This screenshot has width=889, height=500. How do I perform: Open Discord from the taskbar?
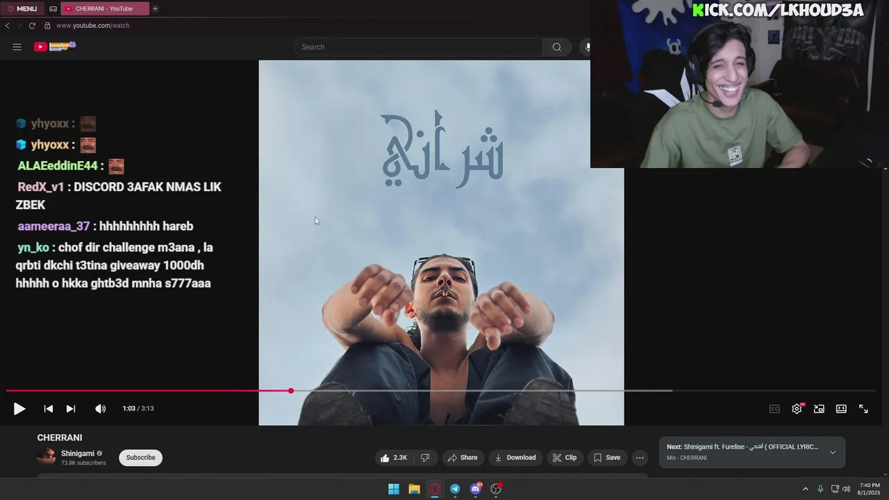pyautogui.click(x=476, y=489)
